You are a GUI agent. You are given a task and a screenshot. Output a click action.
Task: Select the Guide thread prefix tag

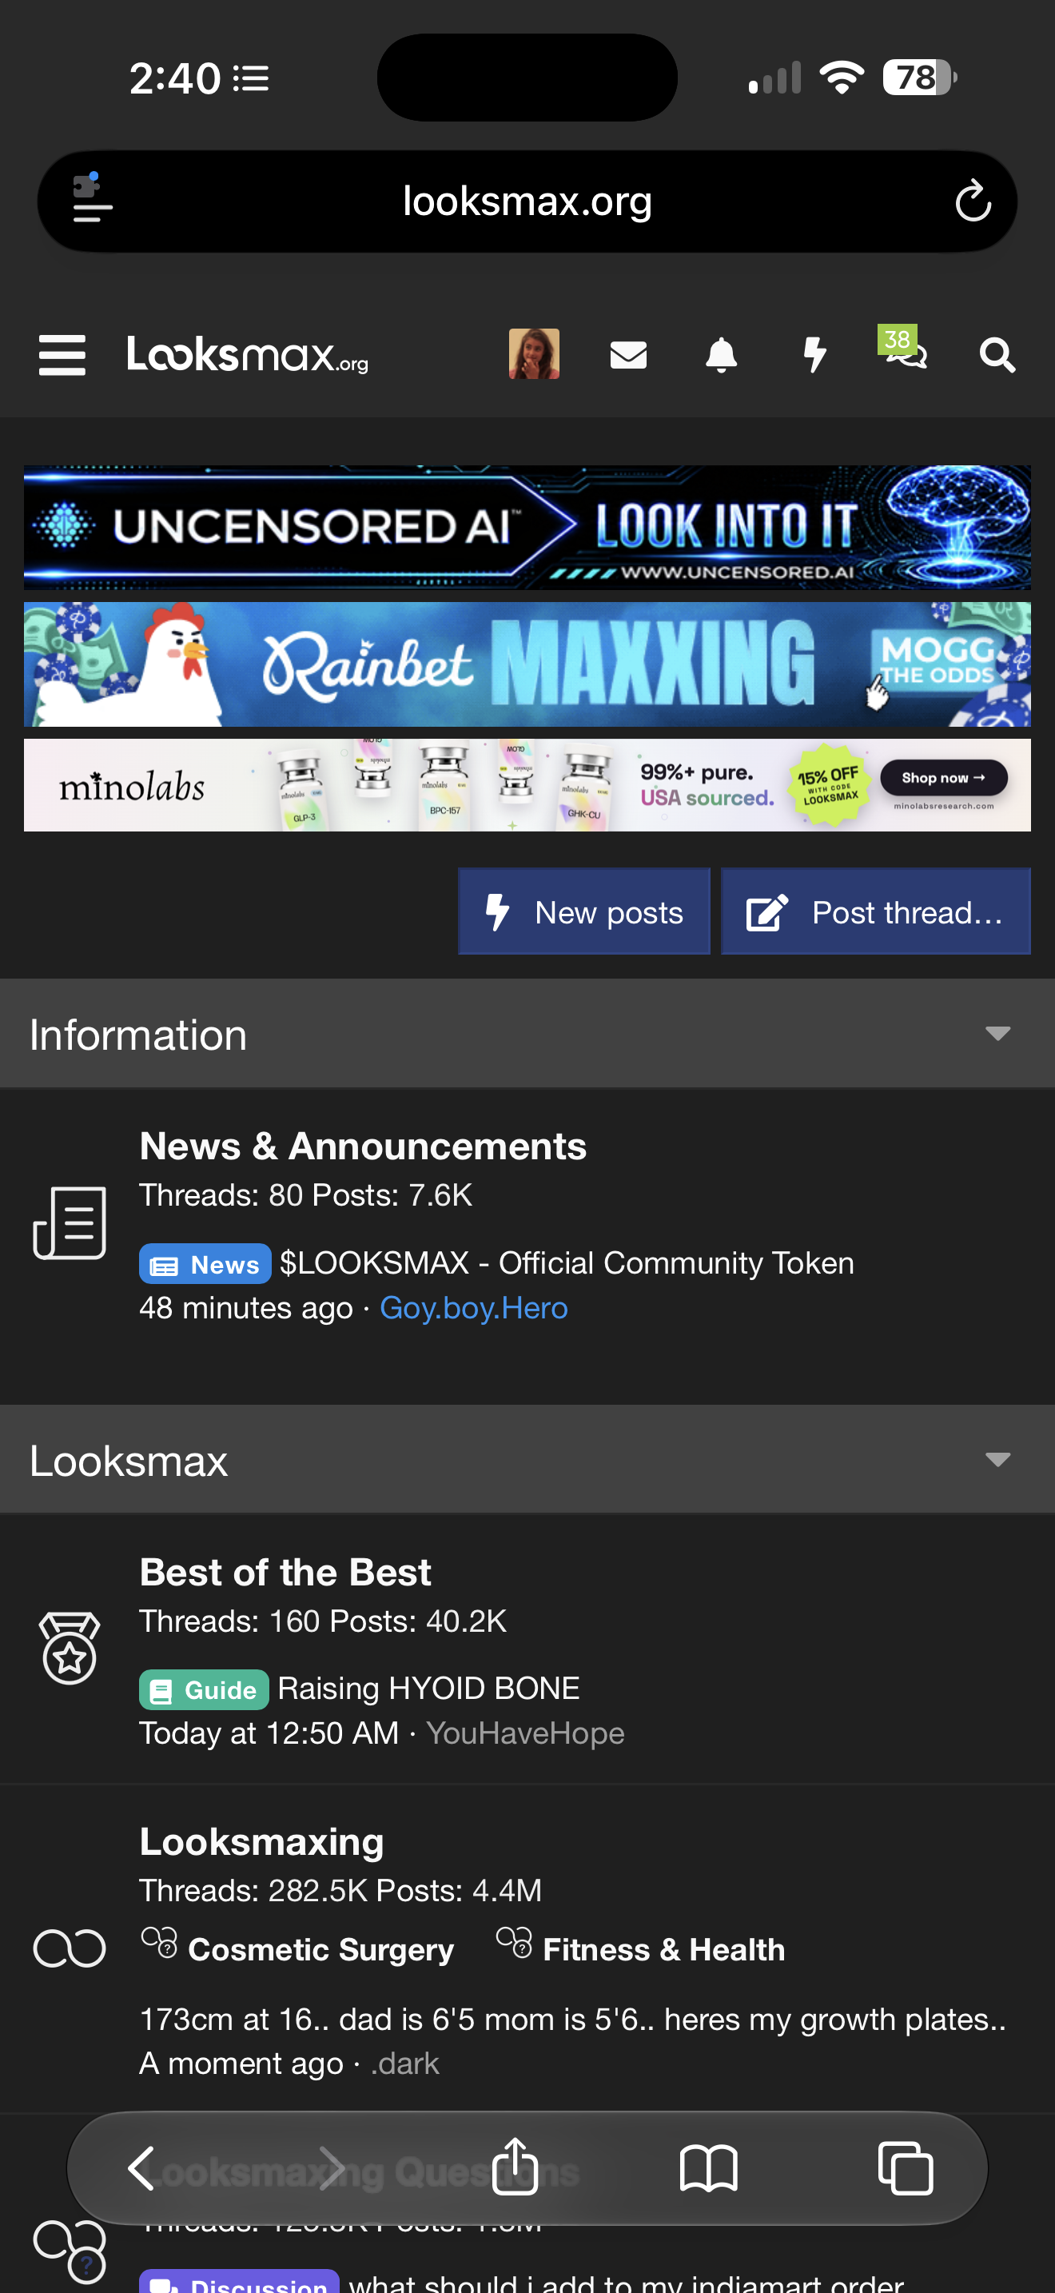204,1689
